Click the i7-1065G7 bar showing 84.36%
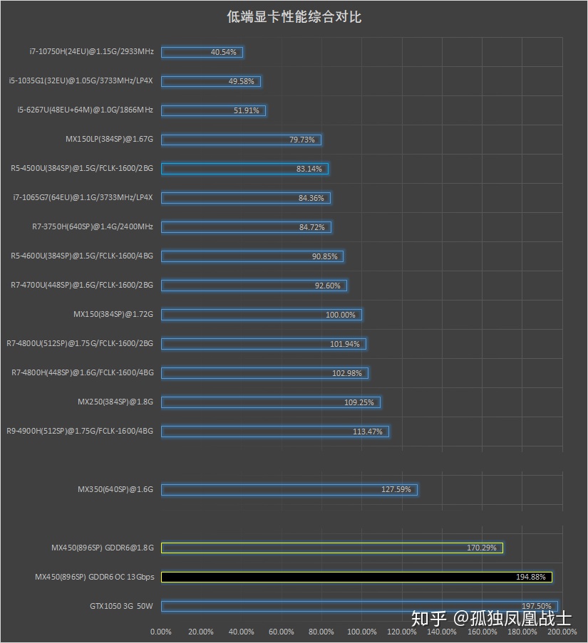Screen dimensions: 588x643 246,198
